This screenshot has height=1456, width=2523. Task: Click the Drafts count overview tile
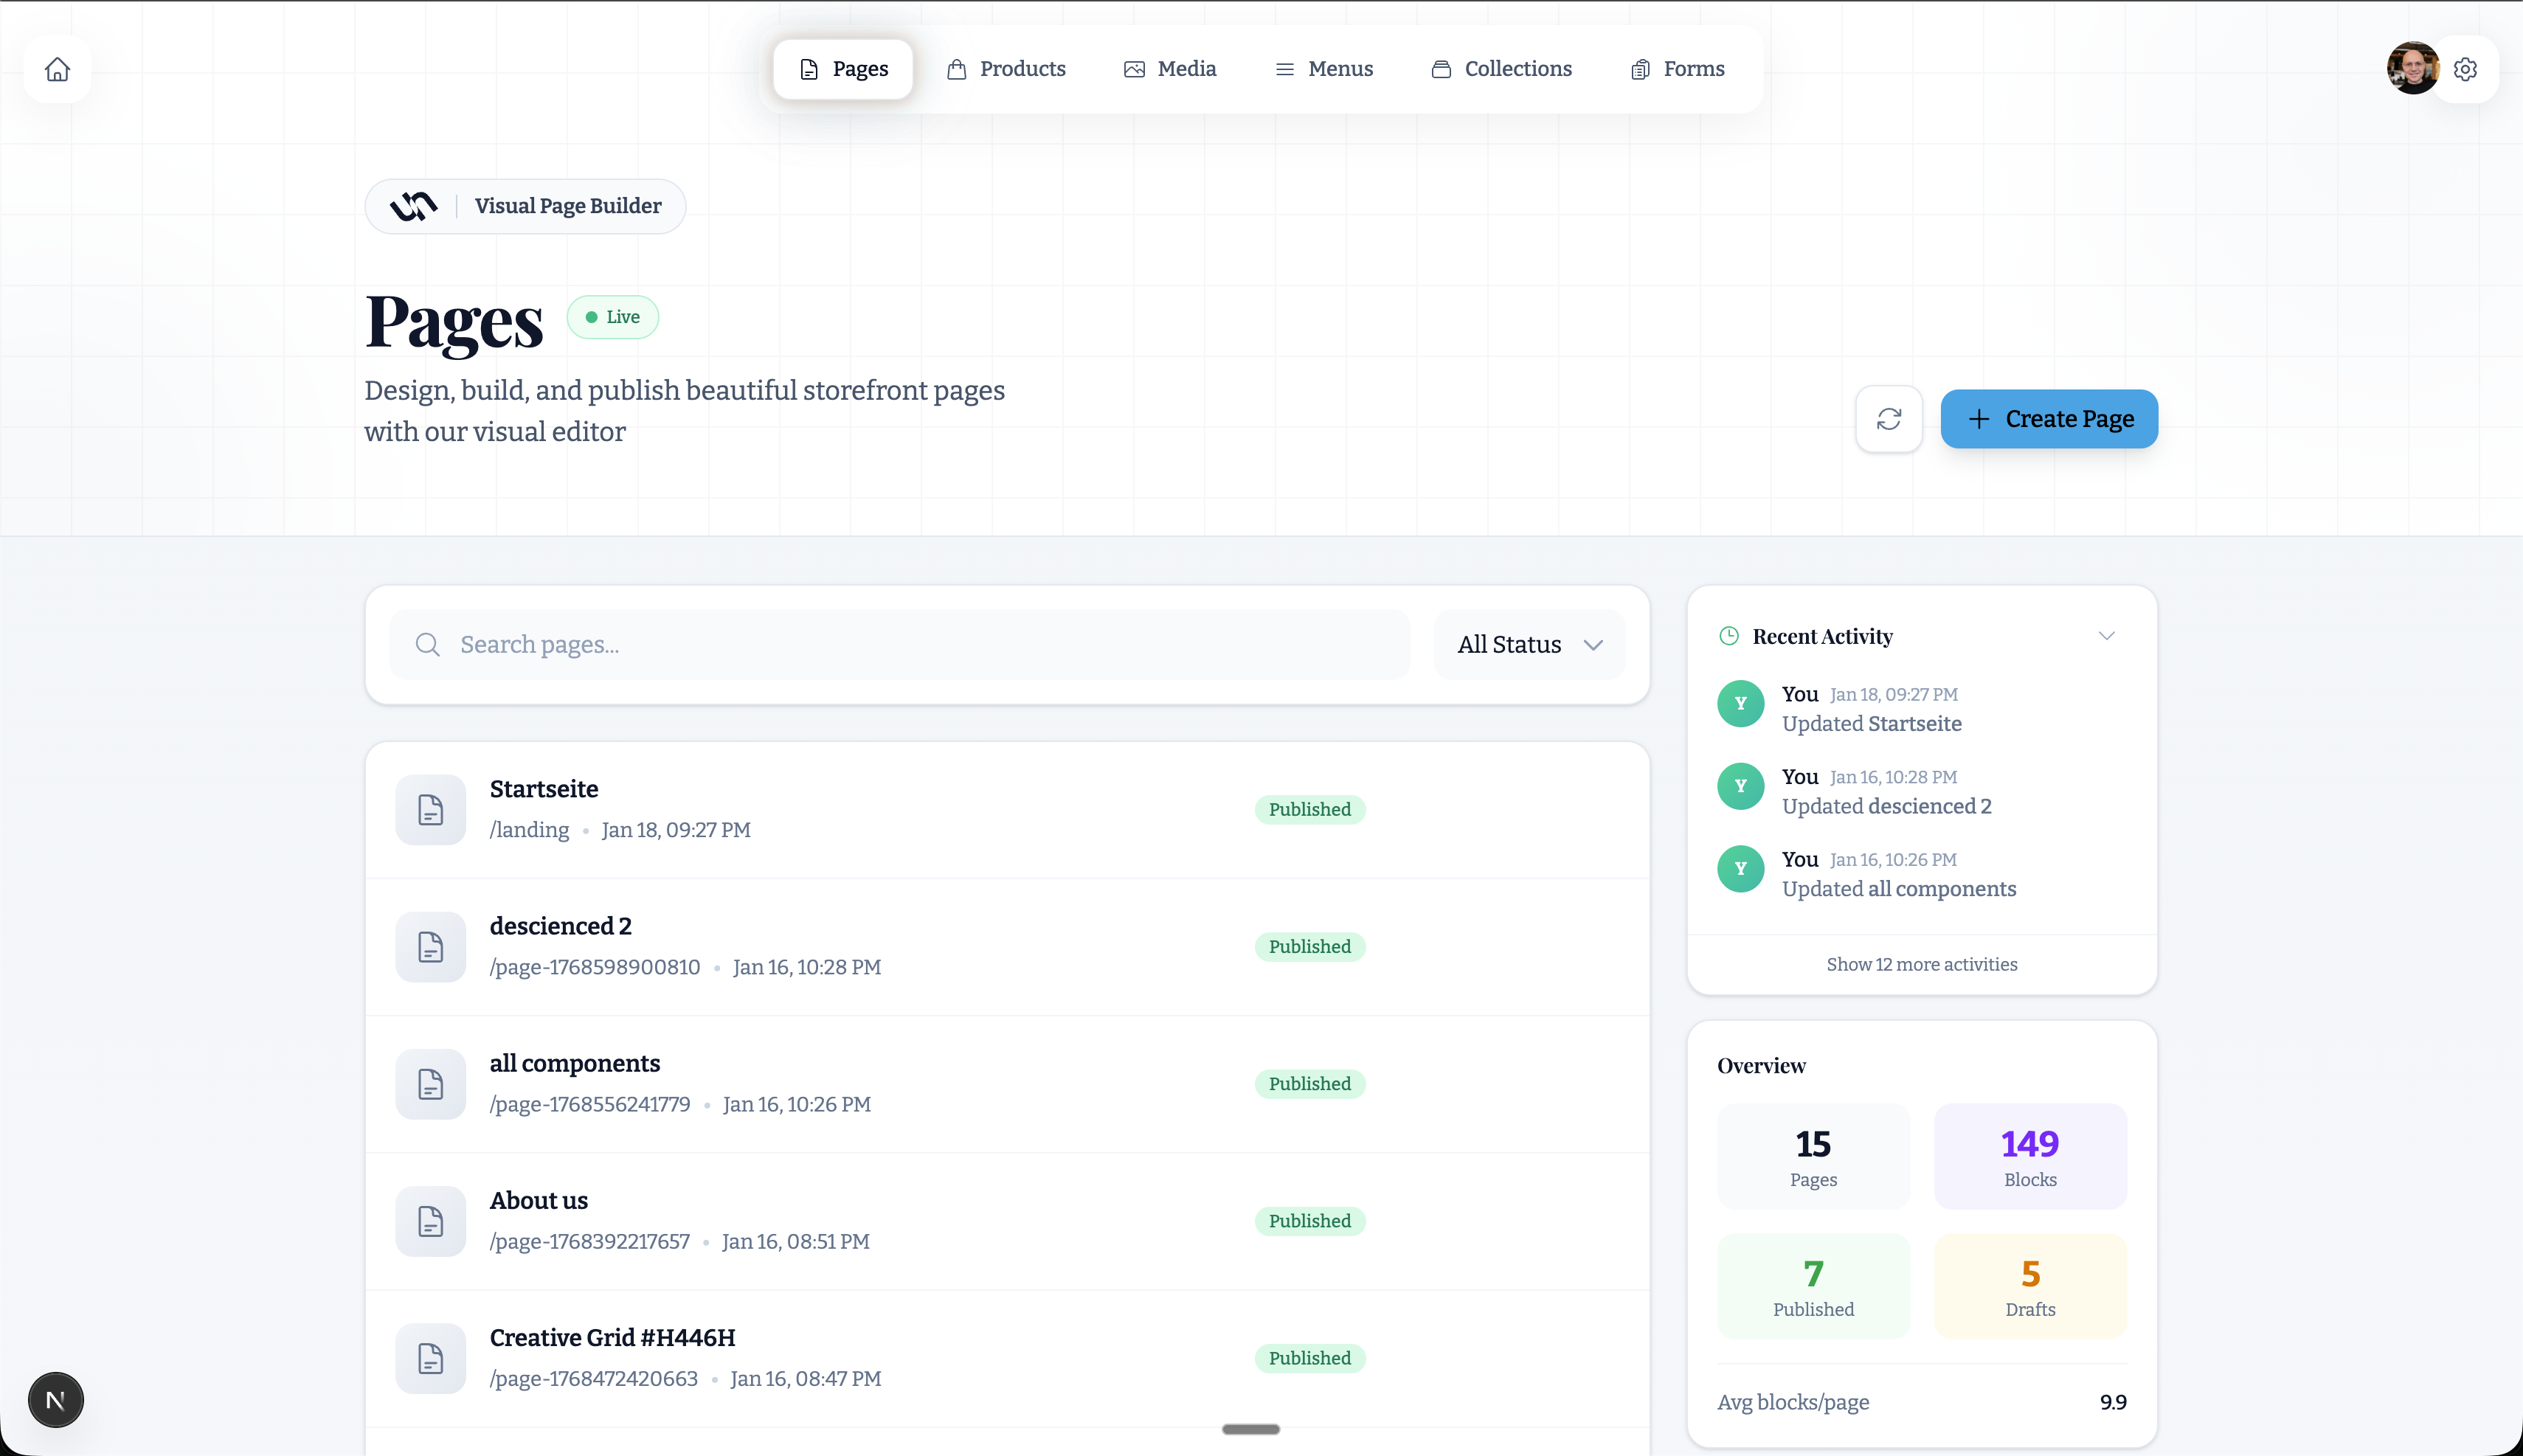pyautogui.click(x=2029, y=1286)
